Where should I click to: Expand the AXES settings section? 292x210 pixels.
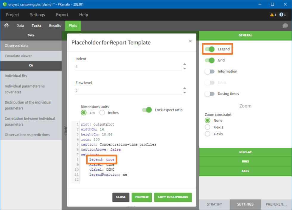coord(245,171)
